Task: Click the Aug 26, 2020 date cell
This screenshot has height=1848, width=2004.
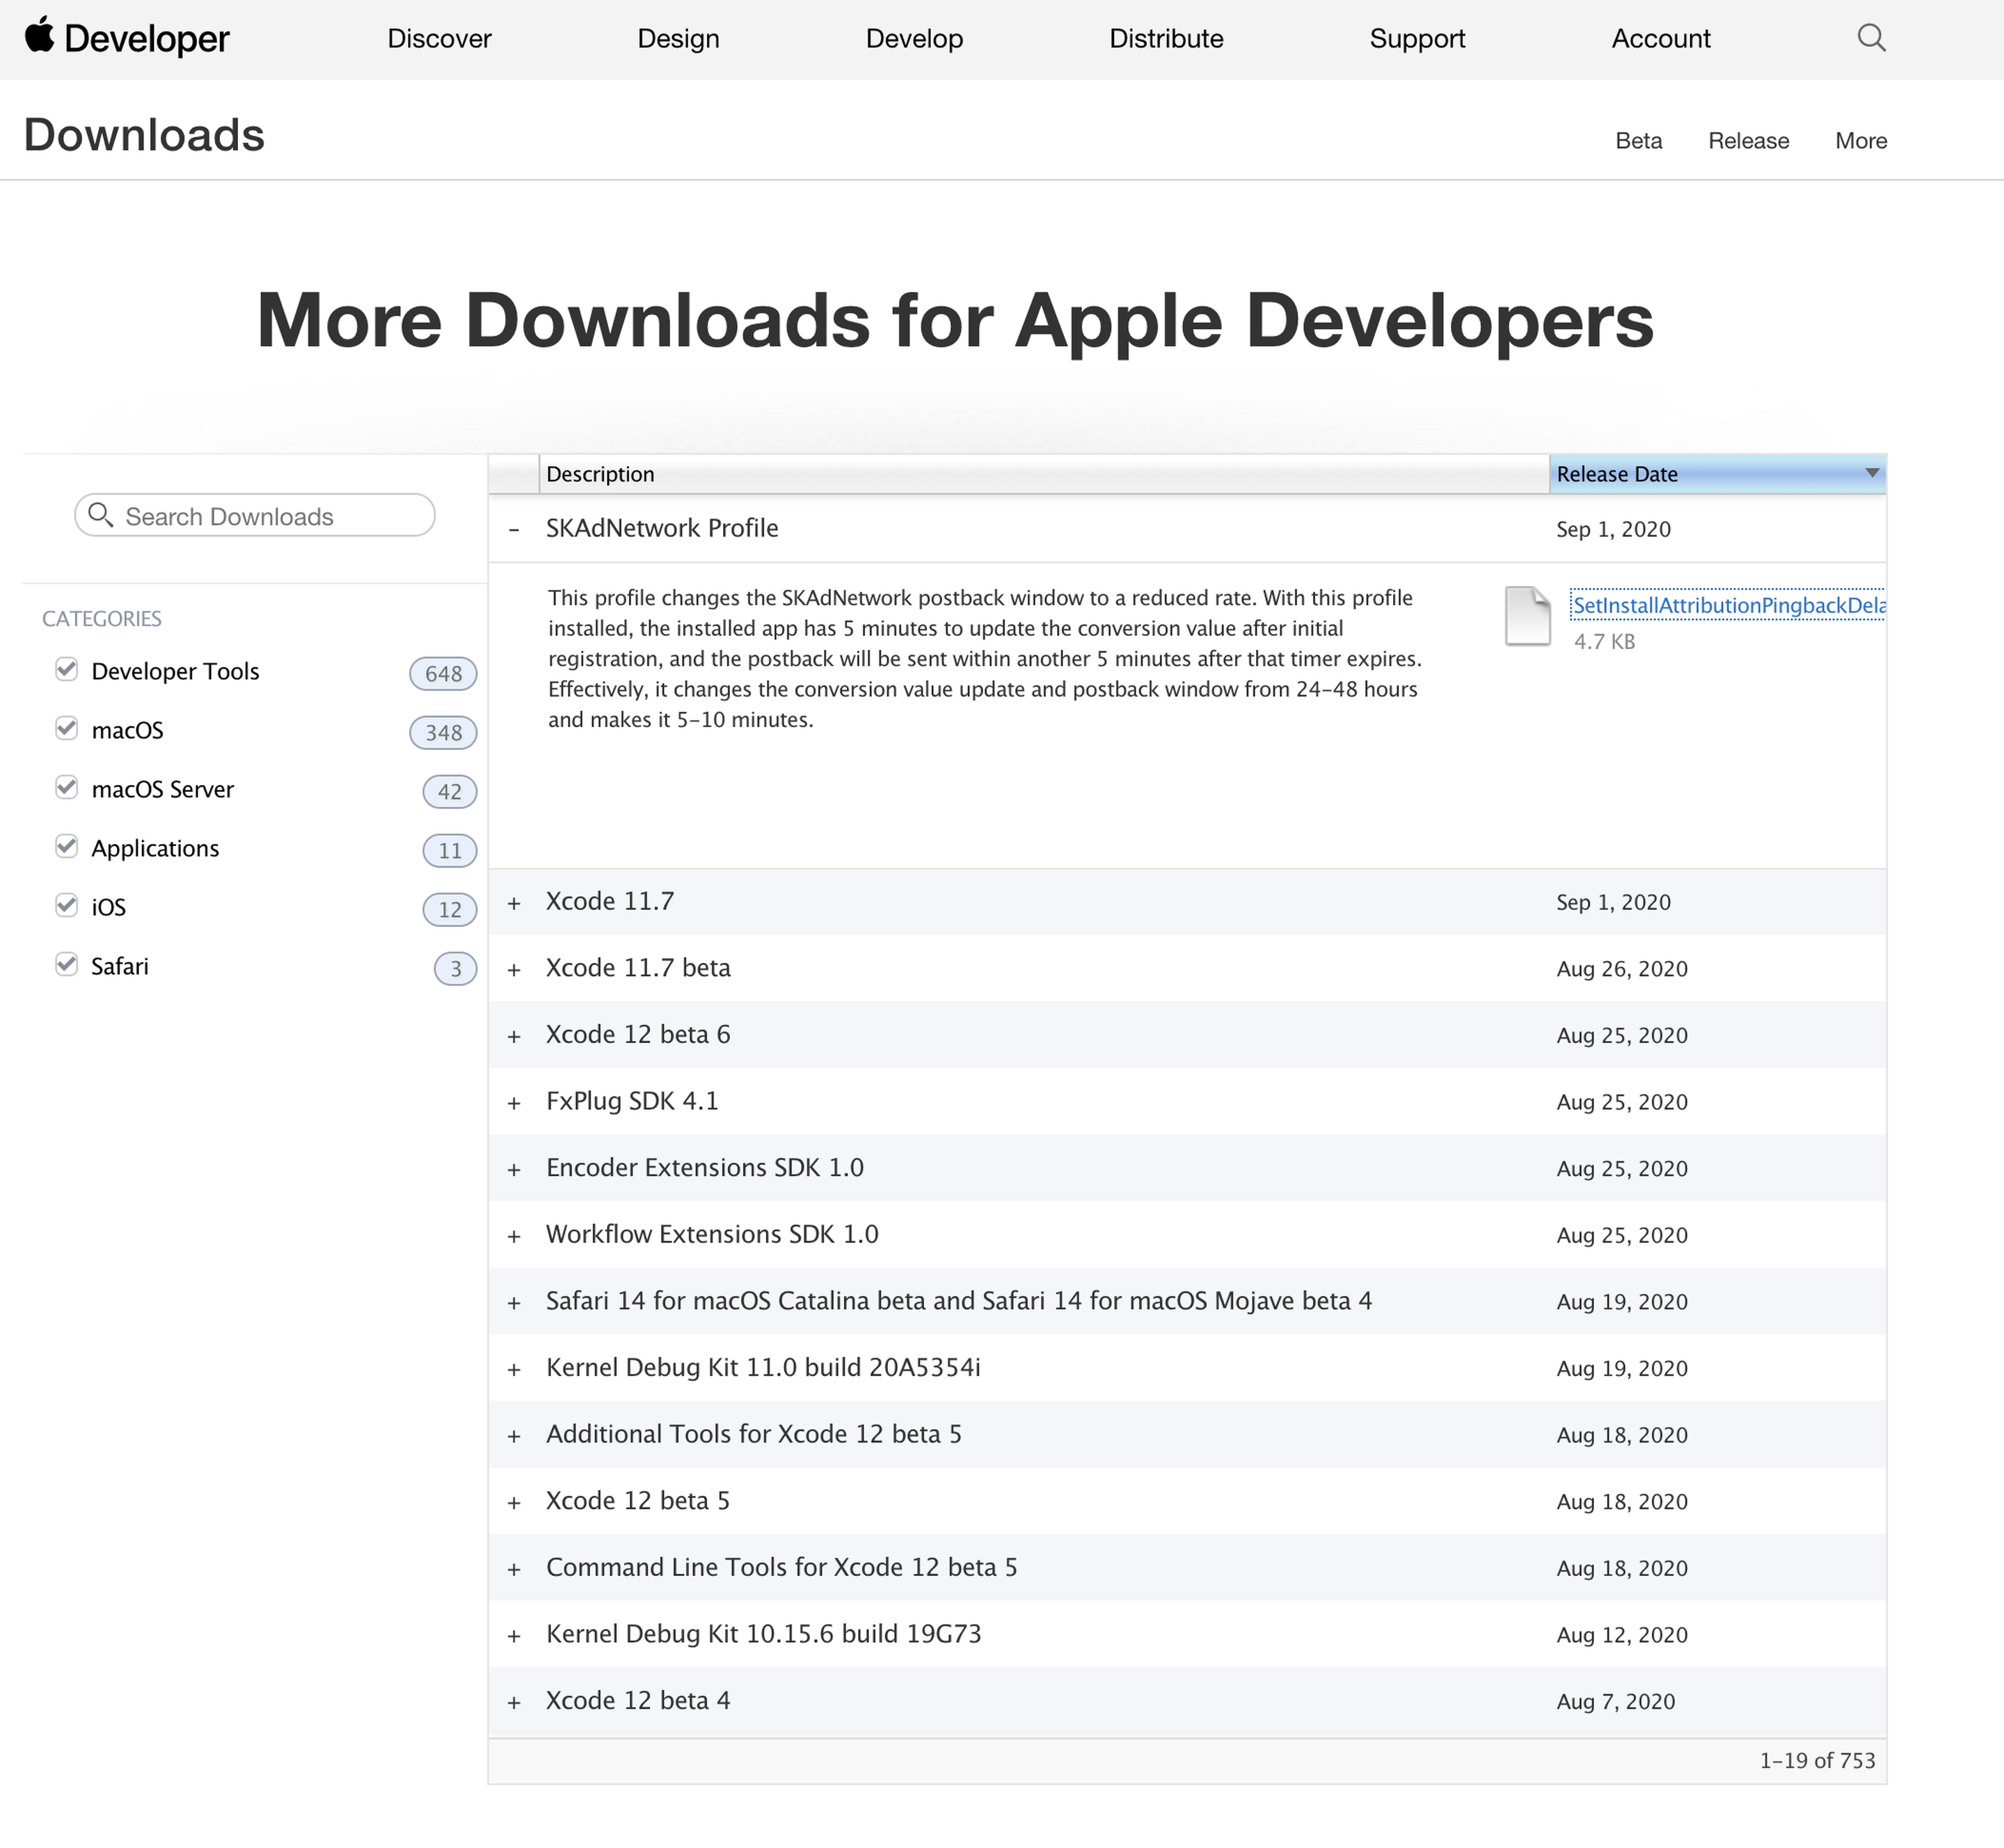Action: (x=1622, y=969)
